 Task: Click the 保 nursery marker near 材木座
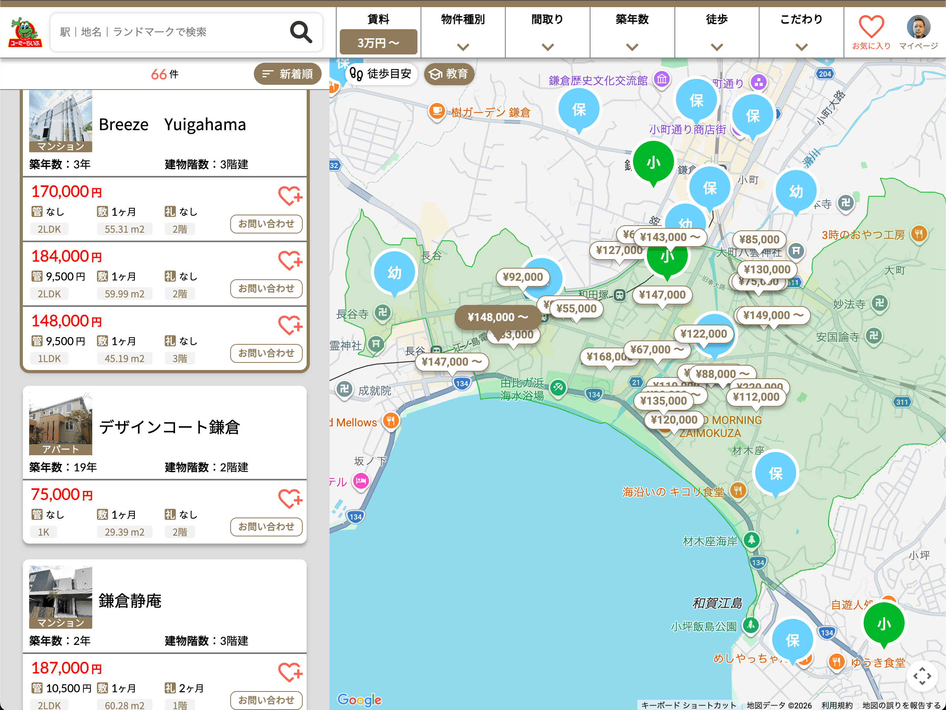(776, 472)
